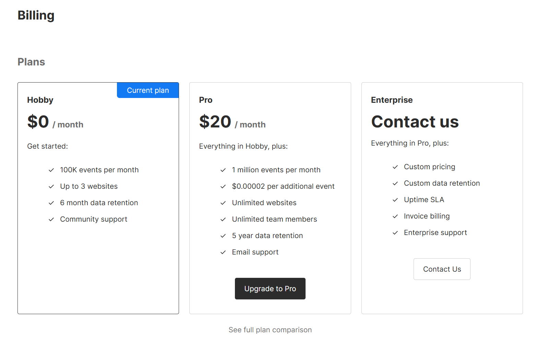Click the Upgrade to Pro button

[x=270, y=288]
